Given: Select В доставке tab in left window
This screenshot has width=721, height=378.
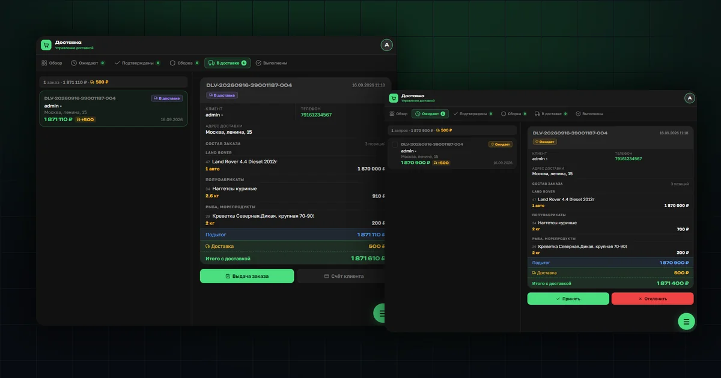Looking at the screenshot, I should 227,63.
